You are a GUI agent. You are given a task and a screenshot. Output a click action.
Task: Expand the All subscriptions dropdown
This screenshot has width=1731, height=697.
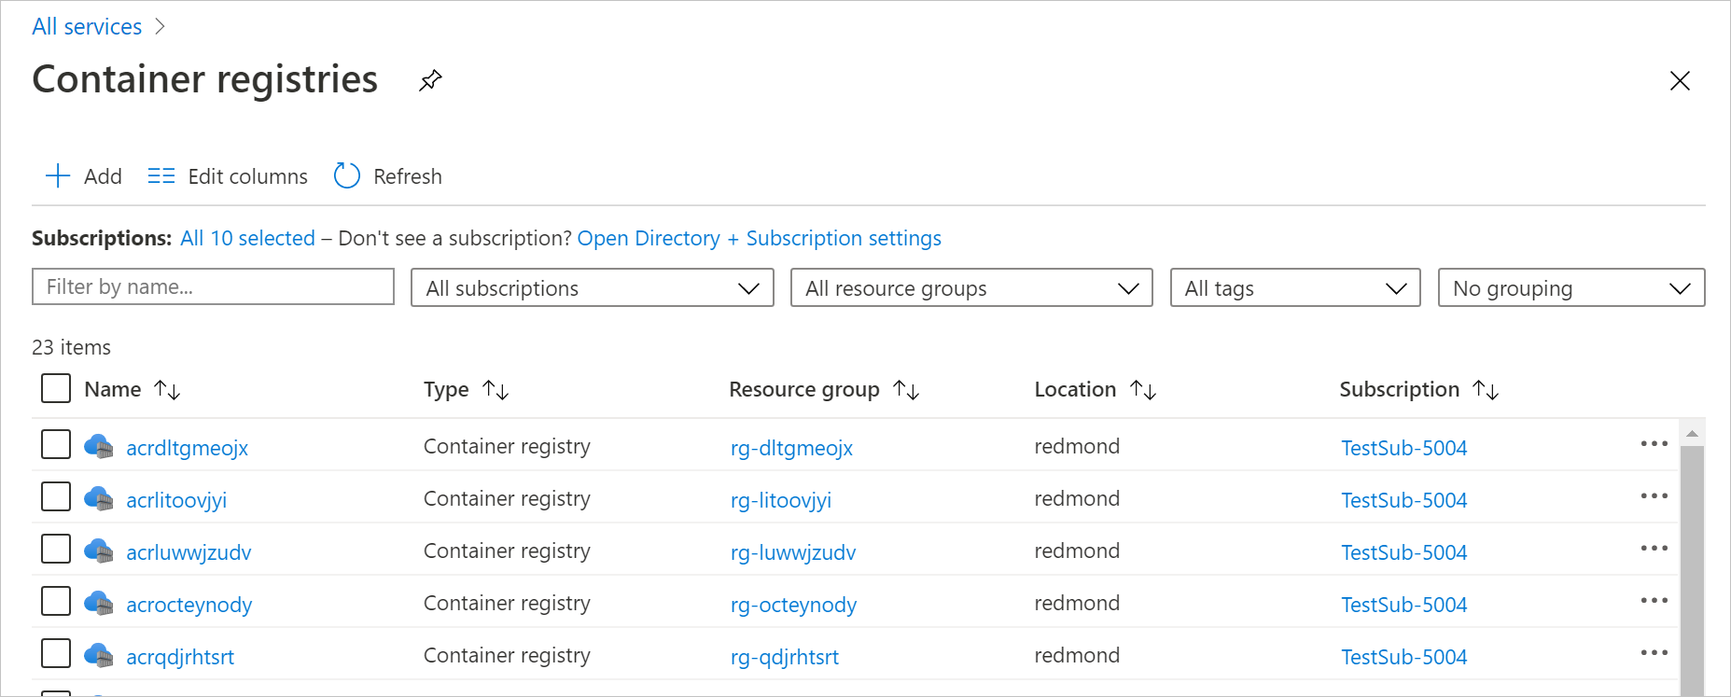tap(593, 288)
